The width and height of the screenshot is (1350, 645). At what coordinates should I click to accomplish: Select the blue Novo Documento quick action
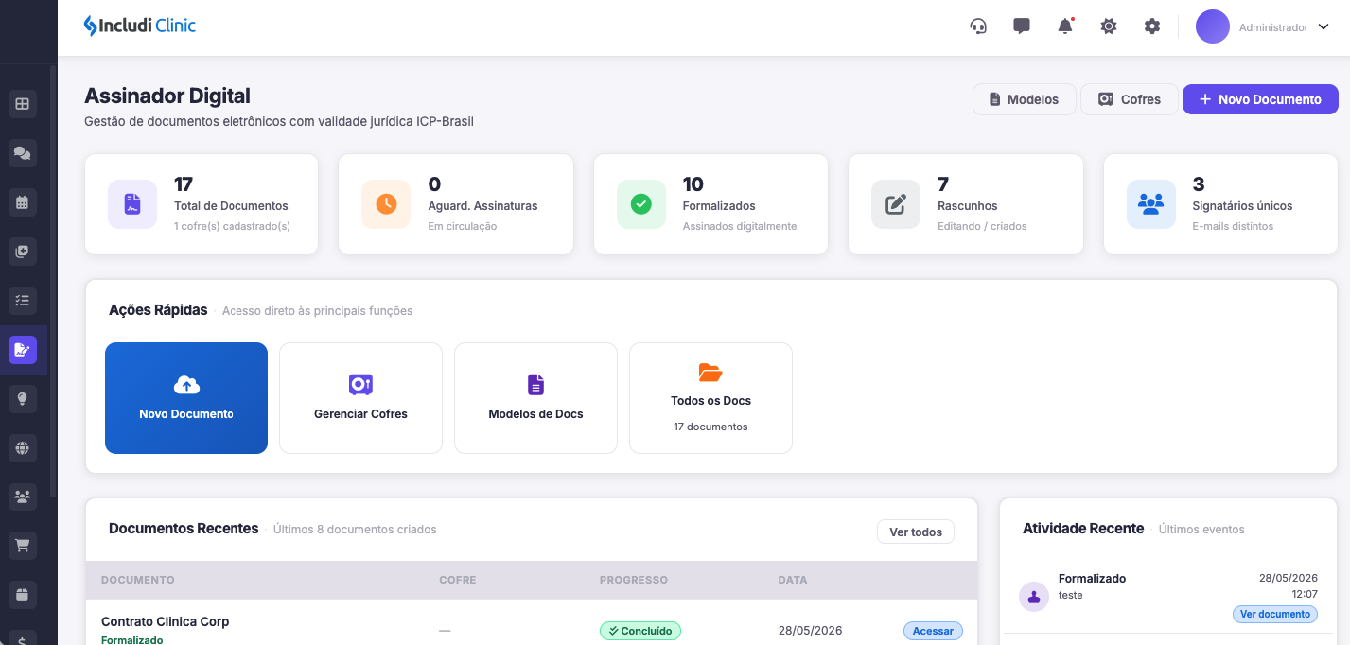186,398
